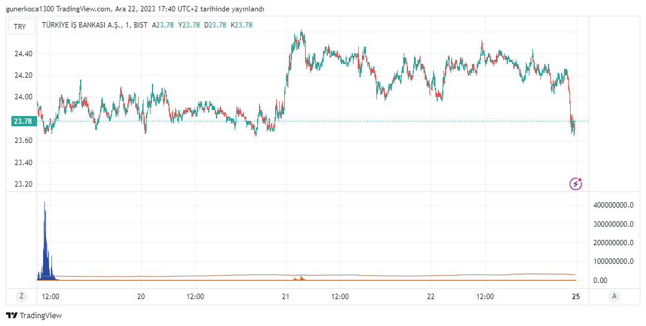Screen dimensions: 646x326
Task: Click the green 23.78 current price tag
Action: coord(22,121)
